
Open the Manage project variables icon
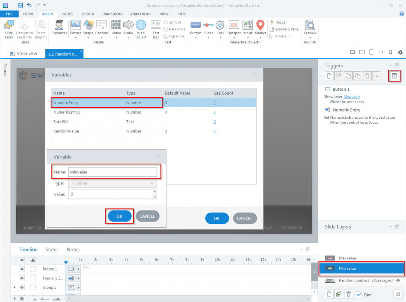click(x=394, y=76)
